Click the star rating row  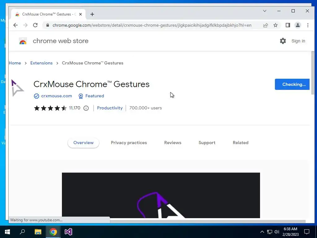(x=50, y=108)
